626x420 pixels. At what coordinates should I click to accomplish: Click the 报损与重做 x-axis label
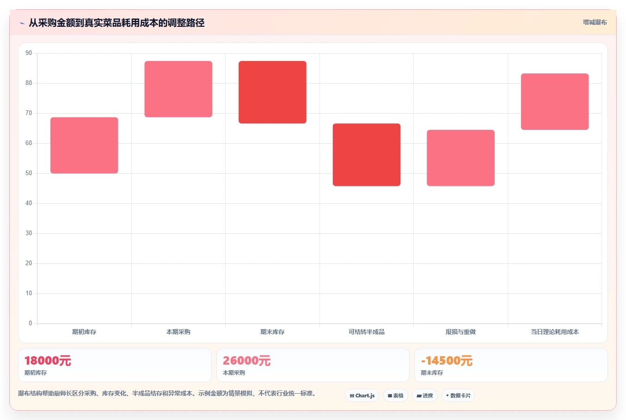(x=460, y=332)
